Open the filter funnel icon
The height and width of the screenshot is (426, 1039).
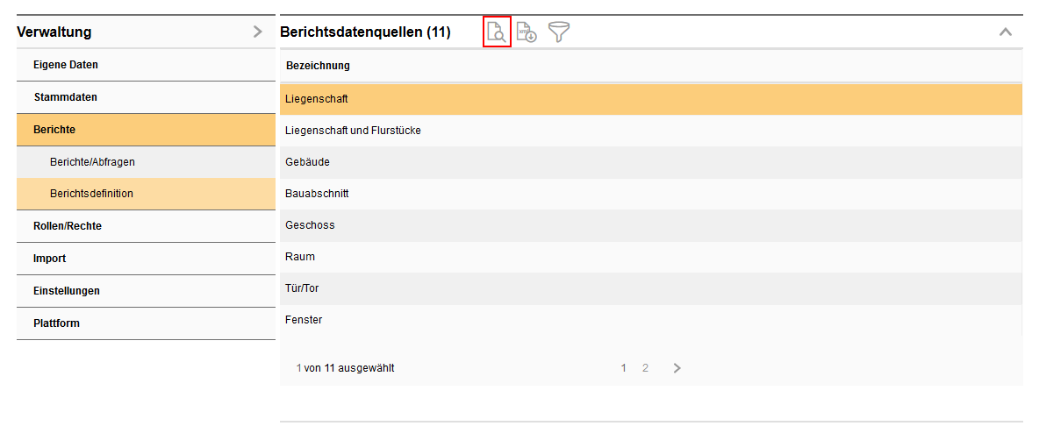click(x=558, y=32)
